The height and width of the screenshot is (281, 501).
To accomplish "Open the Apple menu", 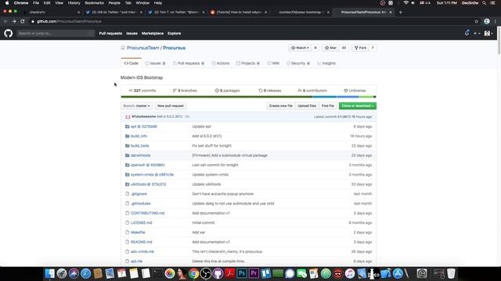I will 7,3.
